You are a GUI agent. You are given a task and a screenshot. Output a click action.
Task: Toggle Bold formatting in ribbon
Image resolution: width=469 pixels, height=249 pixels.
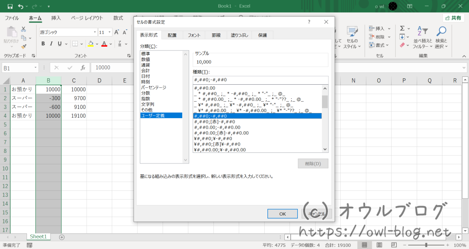(x=44, y=44)
